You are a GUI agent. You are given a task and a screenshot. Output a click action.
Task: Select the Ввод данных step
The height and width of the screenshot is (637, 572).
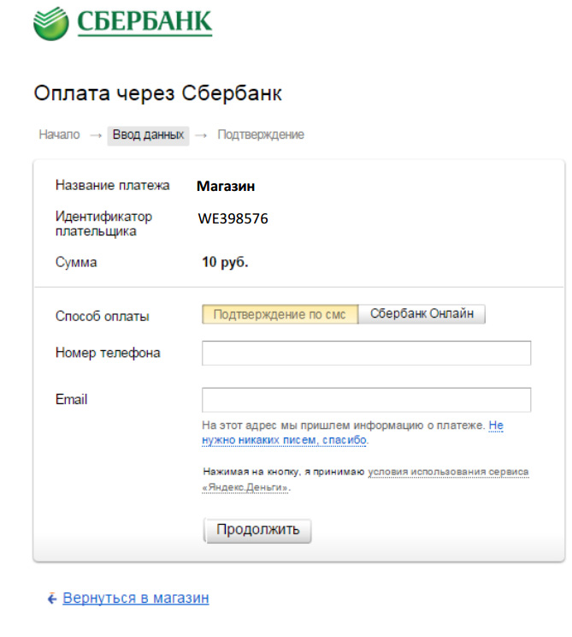pos(148,135)
